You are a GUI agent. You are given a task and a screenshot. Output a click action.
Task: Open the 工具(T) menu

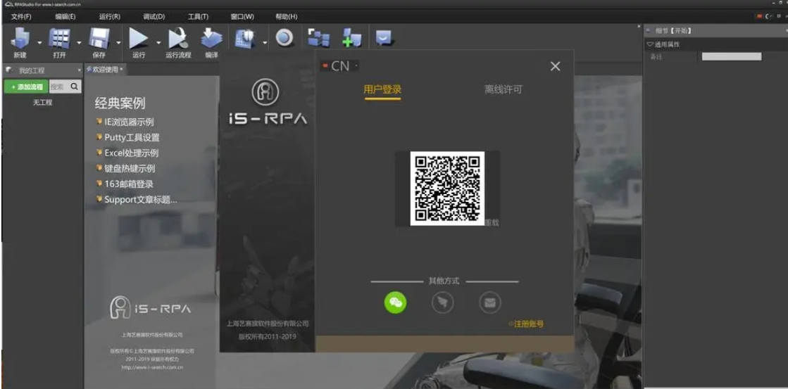(198, 17)
